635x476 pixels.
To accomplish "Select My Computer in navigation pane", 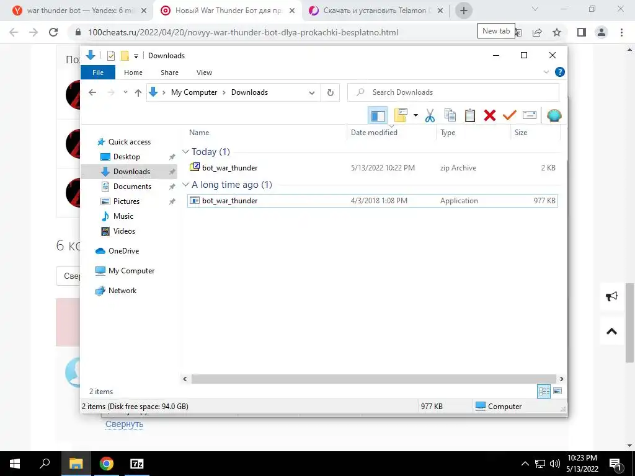I will [x=131, y=271].
